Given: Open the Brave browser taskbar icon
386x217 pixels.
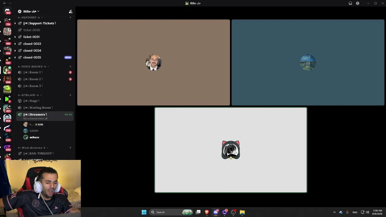Looking at the screenshot, I should pos(207,212).
